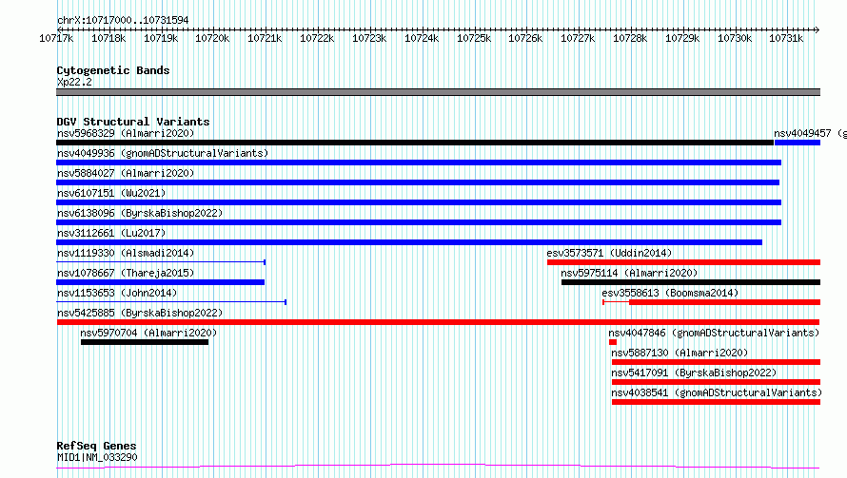
Task: Click nsv5975114 (Almarri2020) label
Action: click(629, 273)
